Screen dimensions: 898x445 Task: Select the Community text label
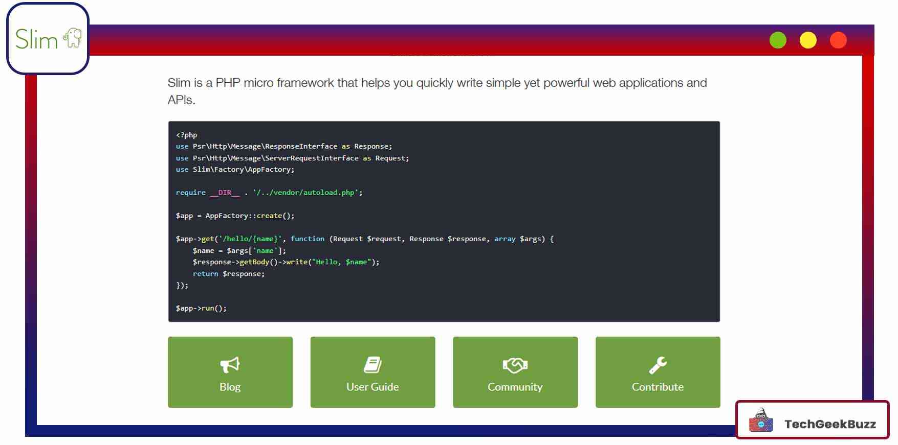(x=515, y=387)
